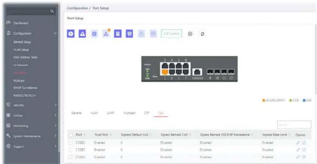Reset QoS settings for 2.5GE2 row
This screenshot has width=317, height=164.
click(304, 150)
